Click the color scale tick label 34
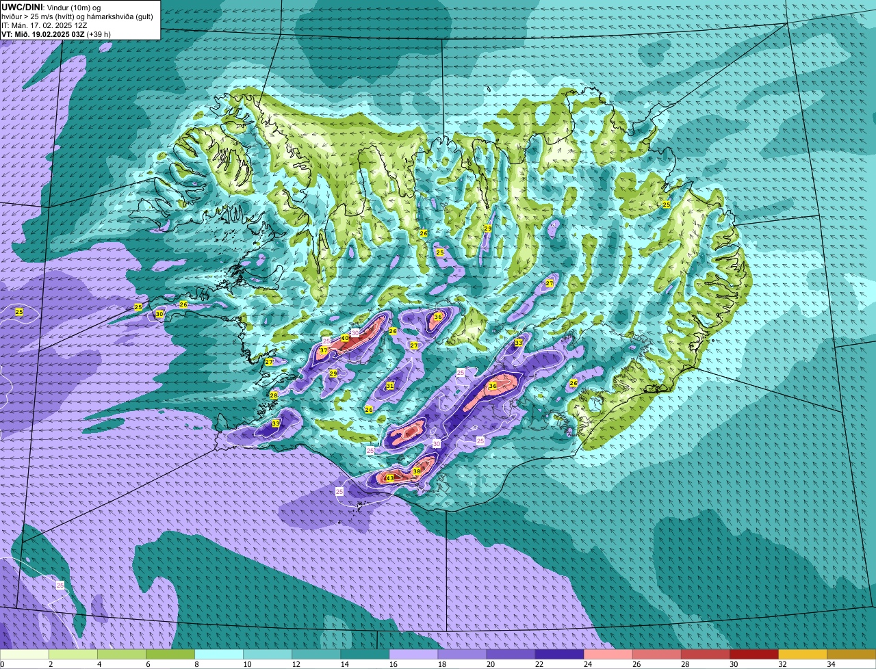 [x=831, y=664]
